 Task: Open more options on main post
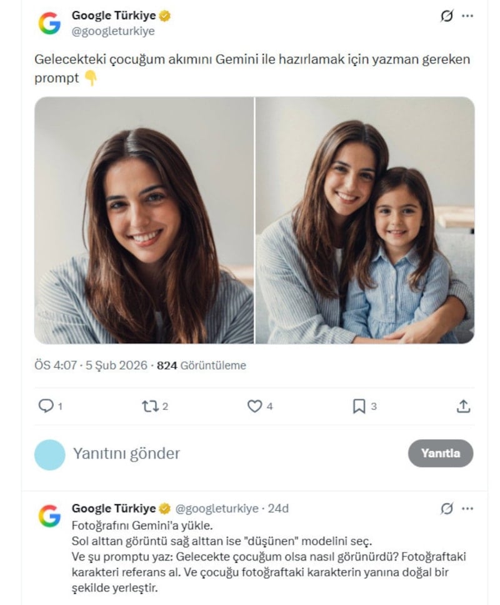point(467,16)
